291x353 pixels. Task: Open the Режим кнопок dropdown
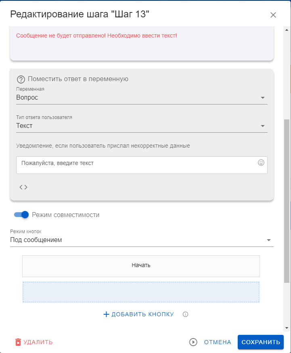(269, 240)
